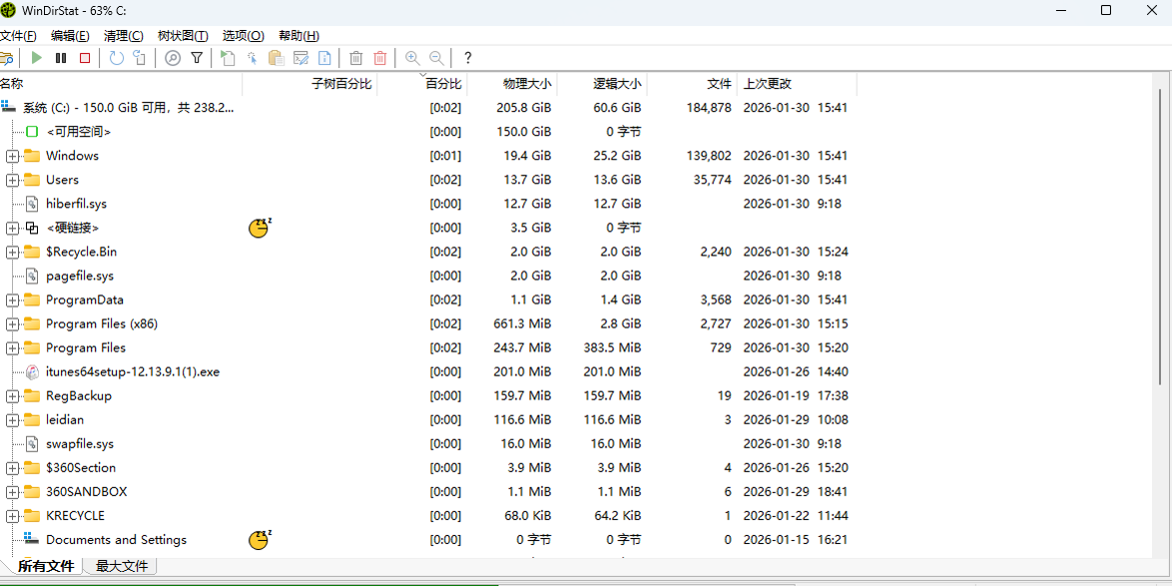Click the permanent delete red trash icon
Screen dimensions: 1172x586
click(x=379, y=57)
